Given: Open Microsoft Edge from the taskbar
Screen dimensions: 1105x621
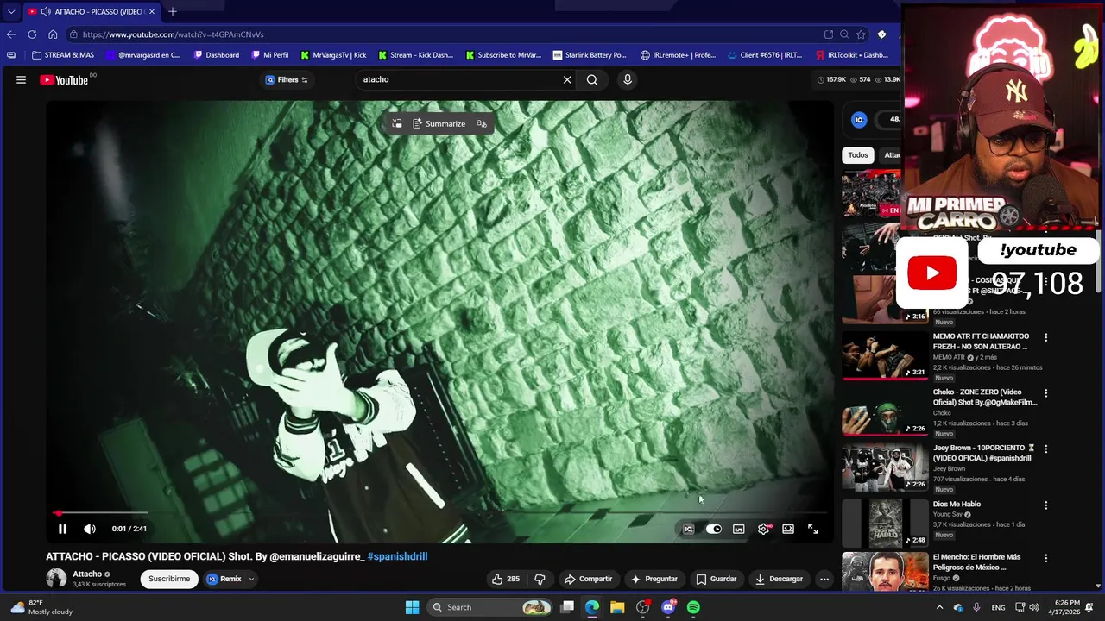Looking at the screenshot, I should coord(592,607).
